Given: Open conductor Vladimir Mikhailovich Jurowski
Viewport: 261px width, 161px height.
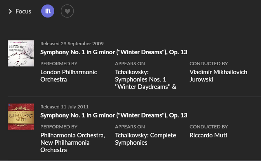Looking at the screenshot, I should point(219,76).
